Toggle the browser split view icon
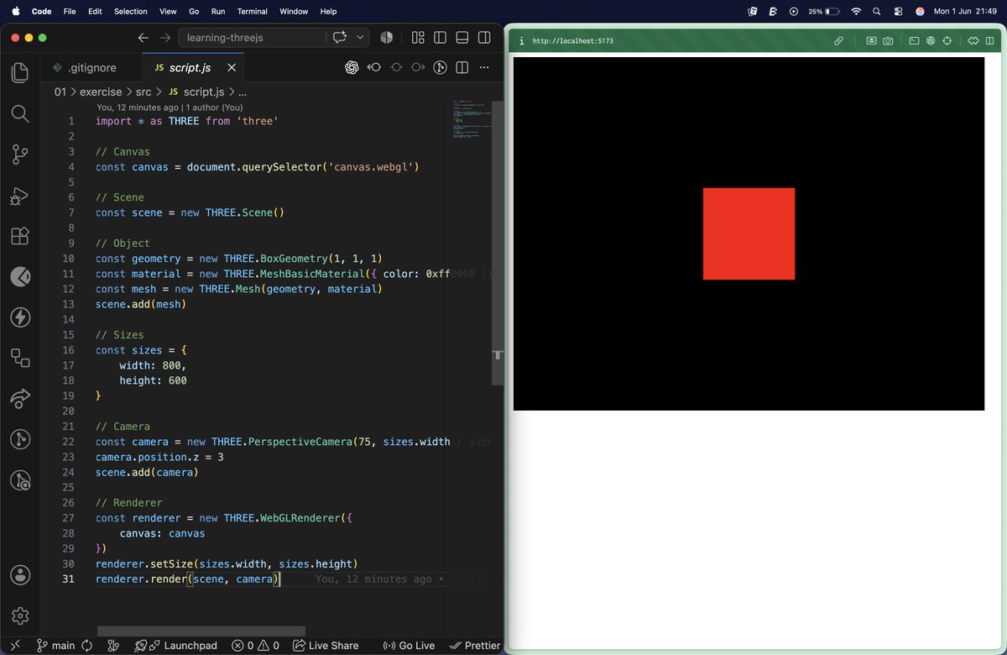The image size is (1007, 655). (989, 40)
